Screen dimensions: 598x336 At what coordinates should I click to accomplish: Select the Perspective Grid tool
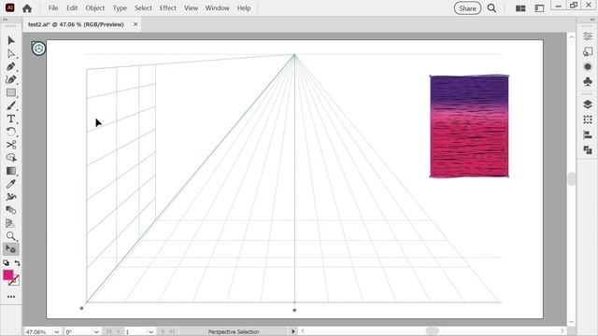click(x=11, y=223)
